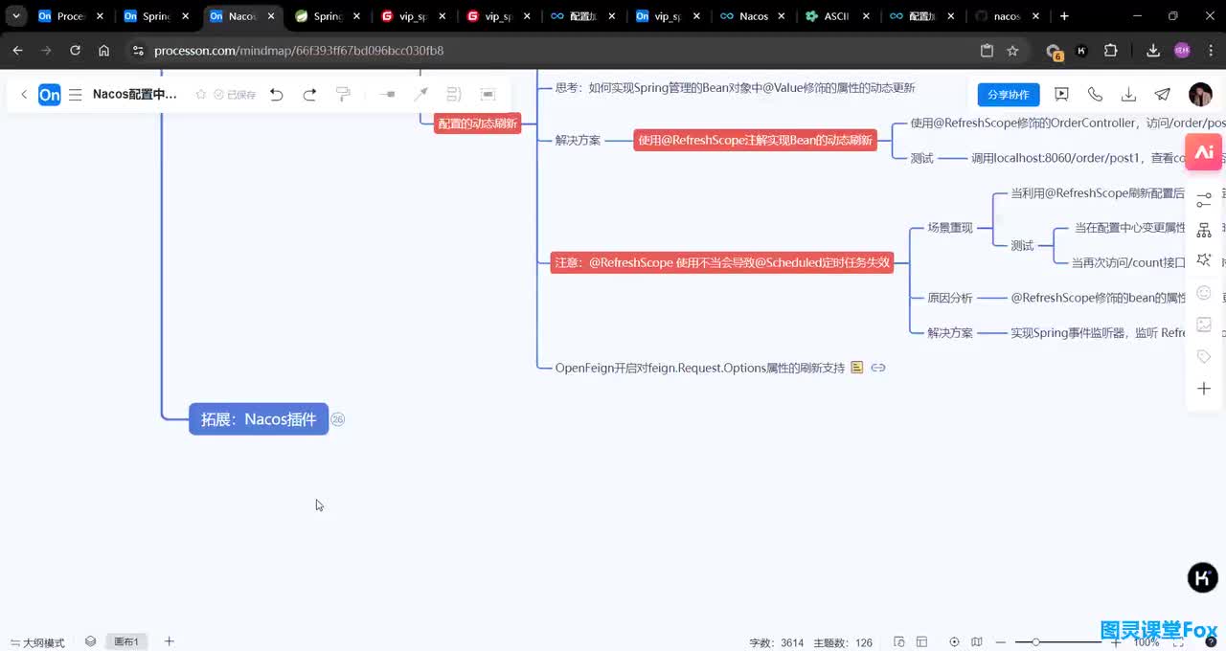The width and height of the screenshot is (1226, 651).
Task: Open the emoji icon panel
Action: click(x=1204, y=293)
